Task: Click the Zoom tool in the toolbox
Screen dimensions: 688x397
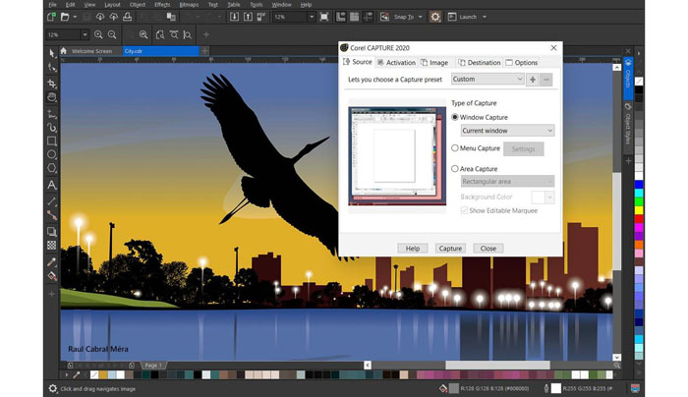Action: (52, 98)
